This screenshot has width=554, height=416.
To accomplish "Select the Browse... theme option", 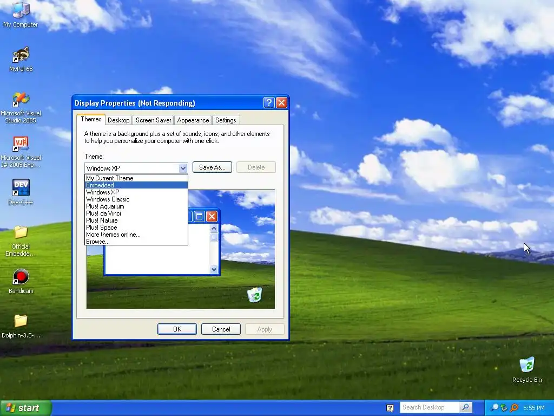I will (x=136, y=242).
